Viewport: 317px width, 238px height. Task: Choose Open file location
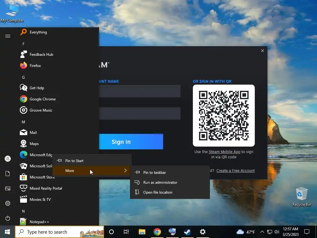click(170, 192)
